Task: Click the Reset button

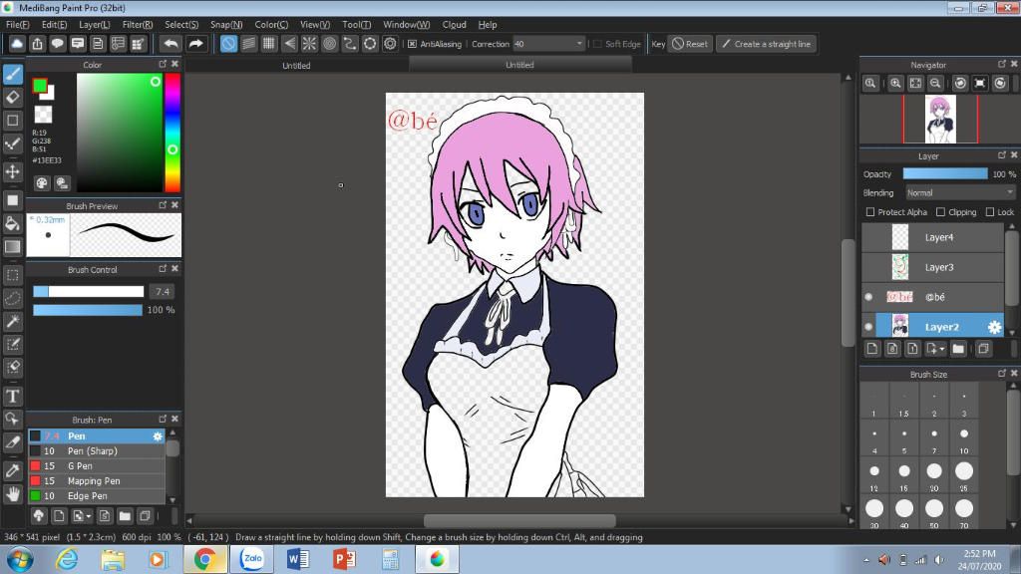Action: (x=690, y=44)
